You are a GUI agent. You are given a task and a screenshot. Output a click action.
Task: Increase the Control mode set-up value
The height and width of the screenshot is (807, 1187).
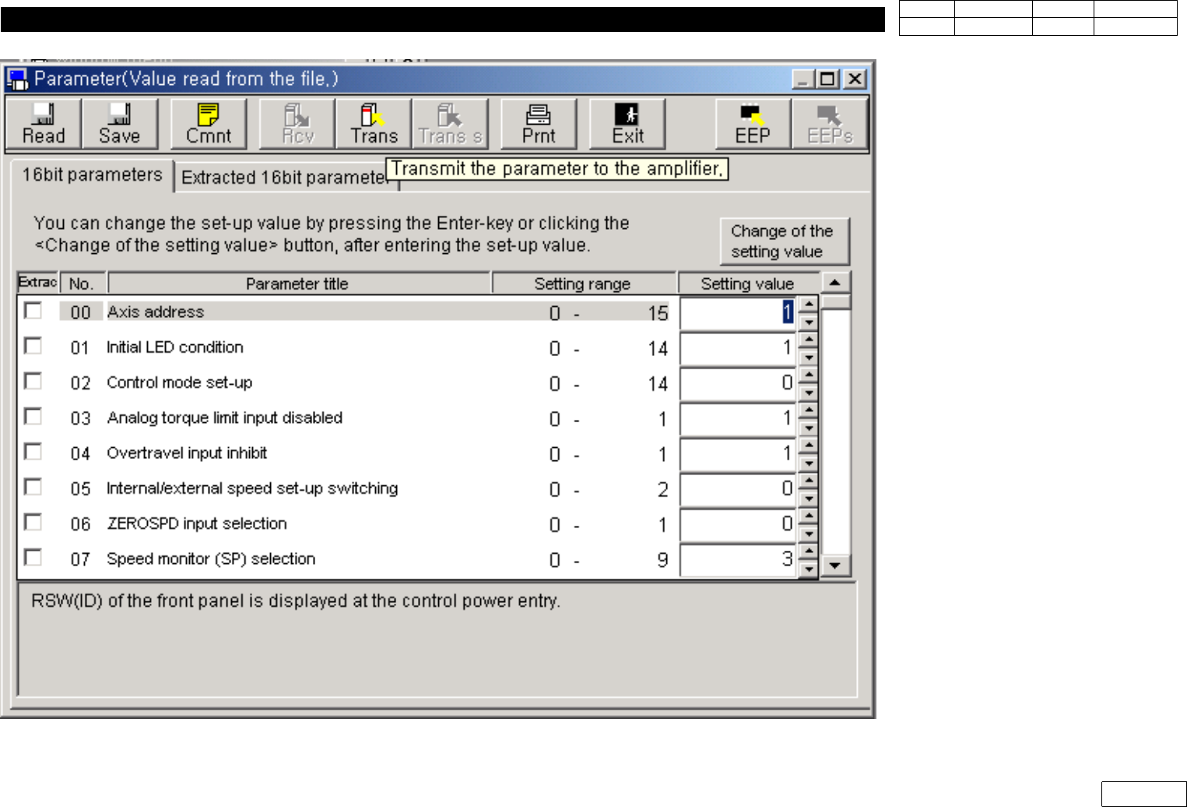click(809, 375)
